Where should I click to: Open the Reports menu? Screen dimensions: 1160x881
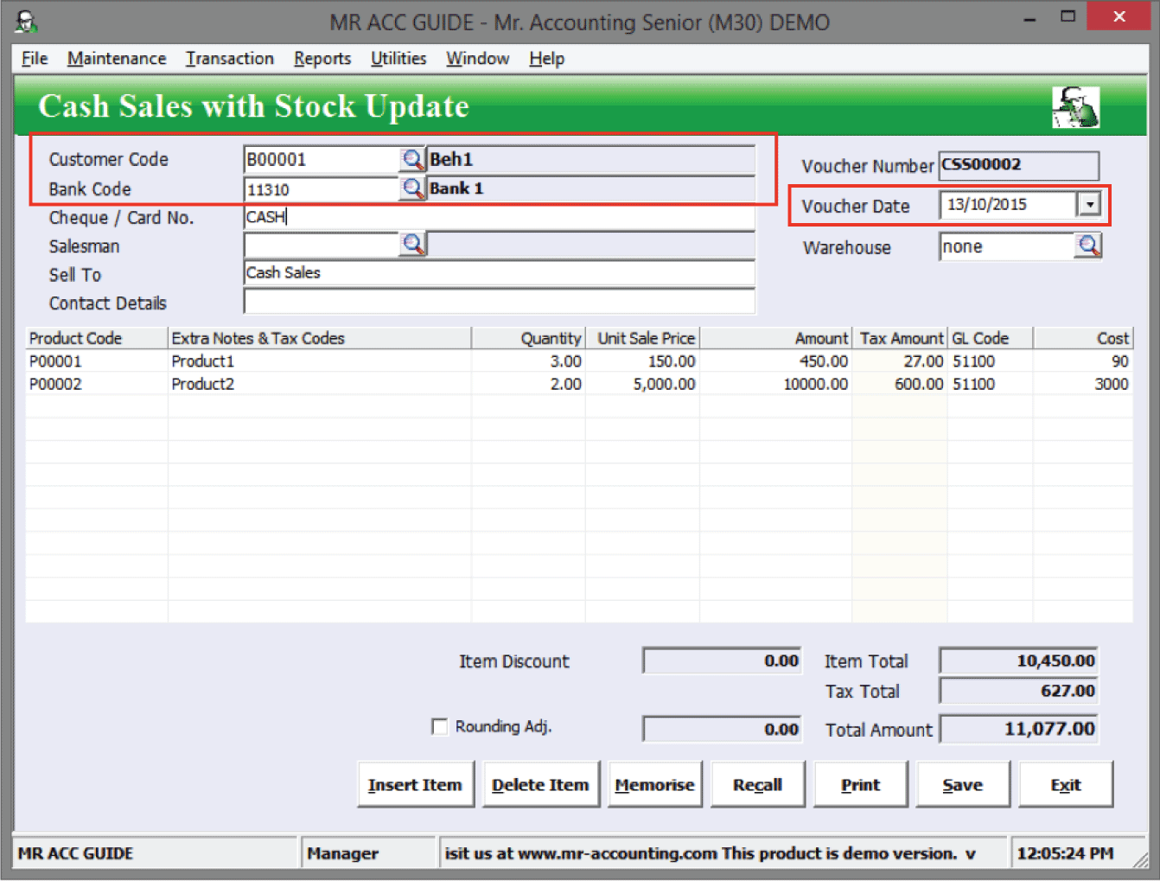[x=322, y=59]
